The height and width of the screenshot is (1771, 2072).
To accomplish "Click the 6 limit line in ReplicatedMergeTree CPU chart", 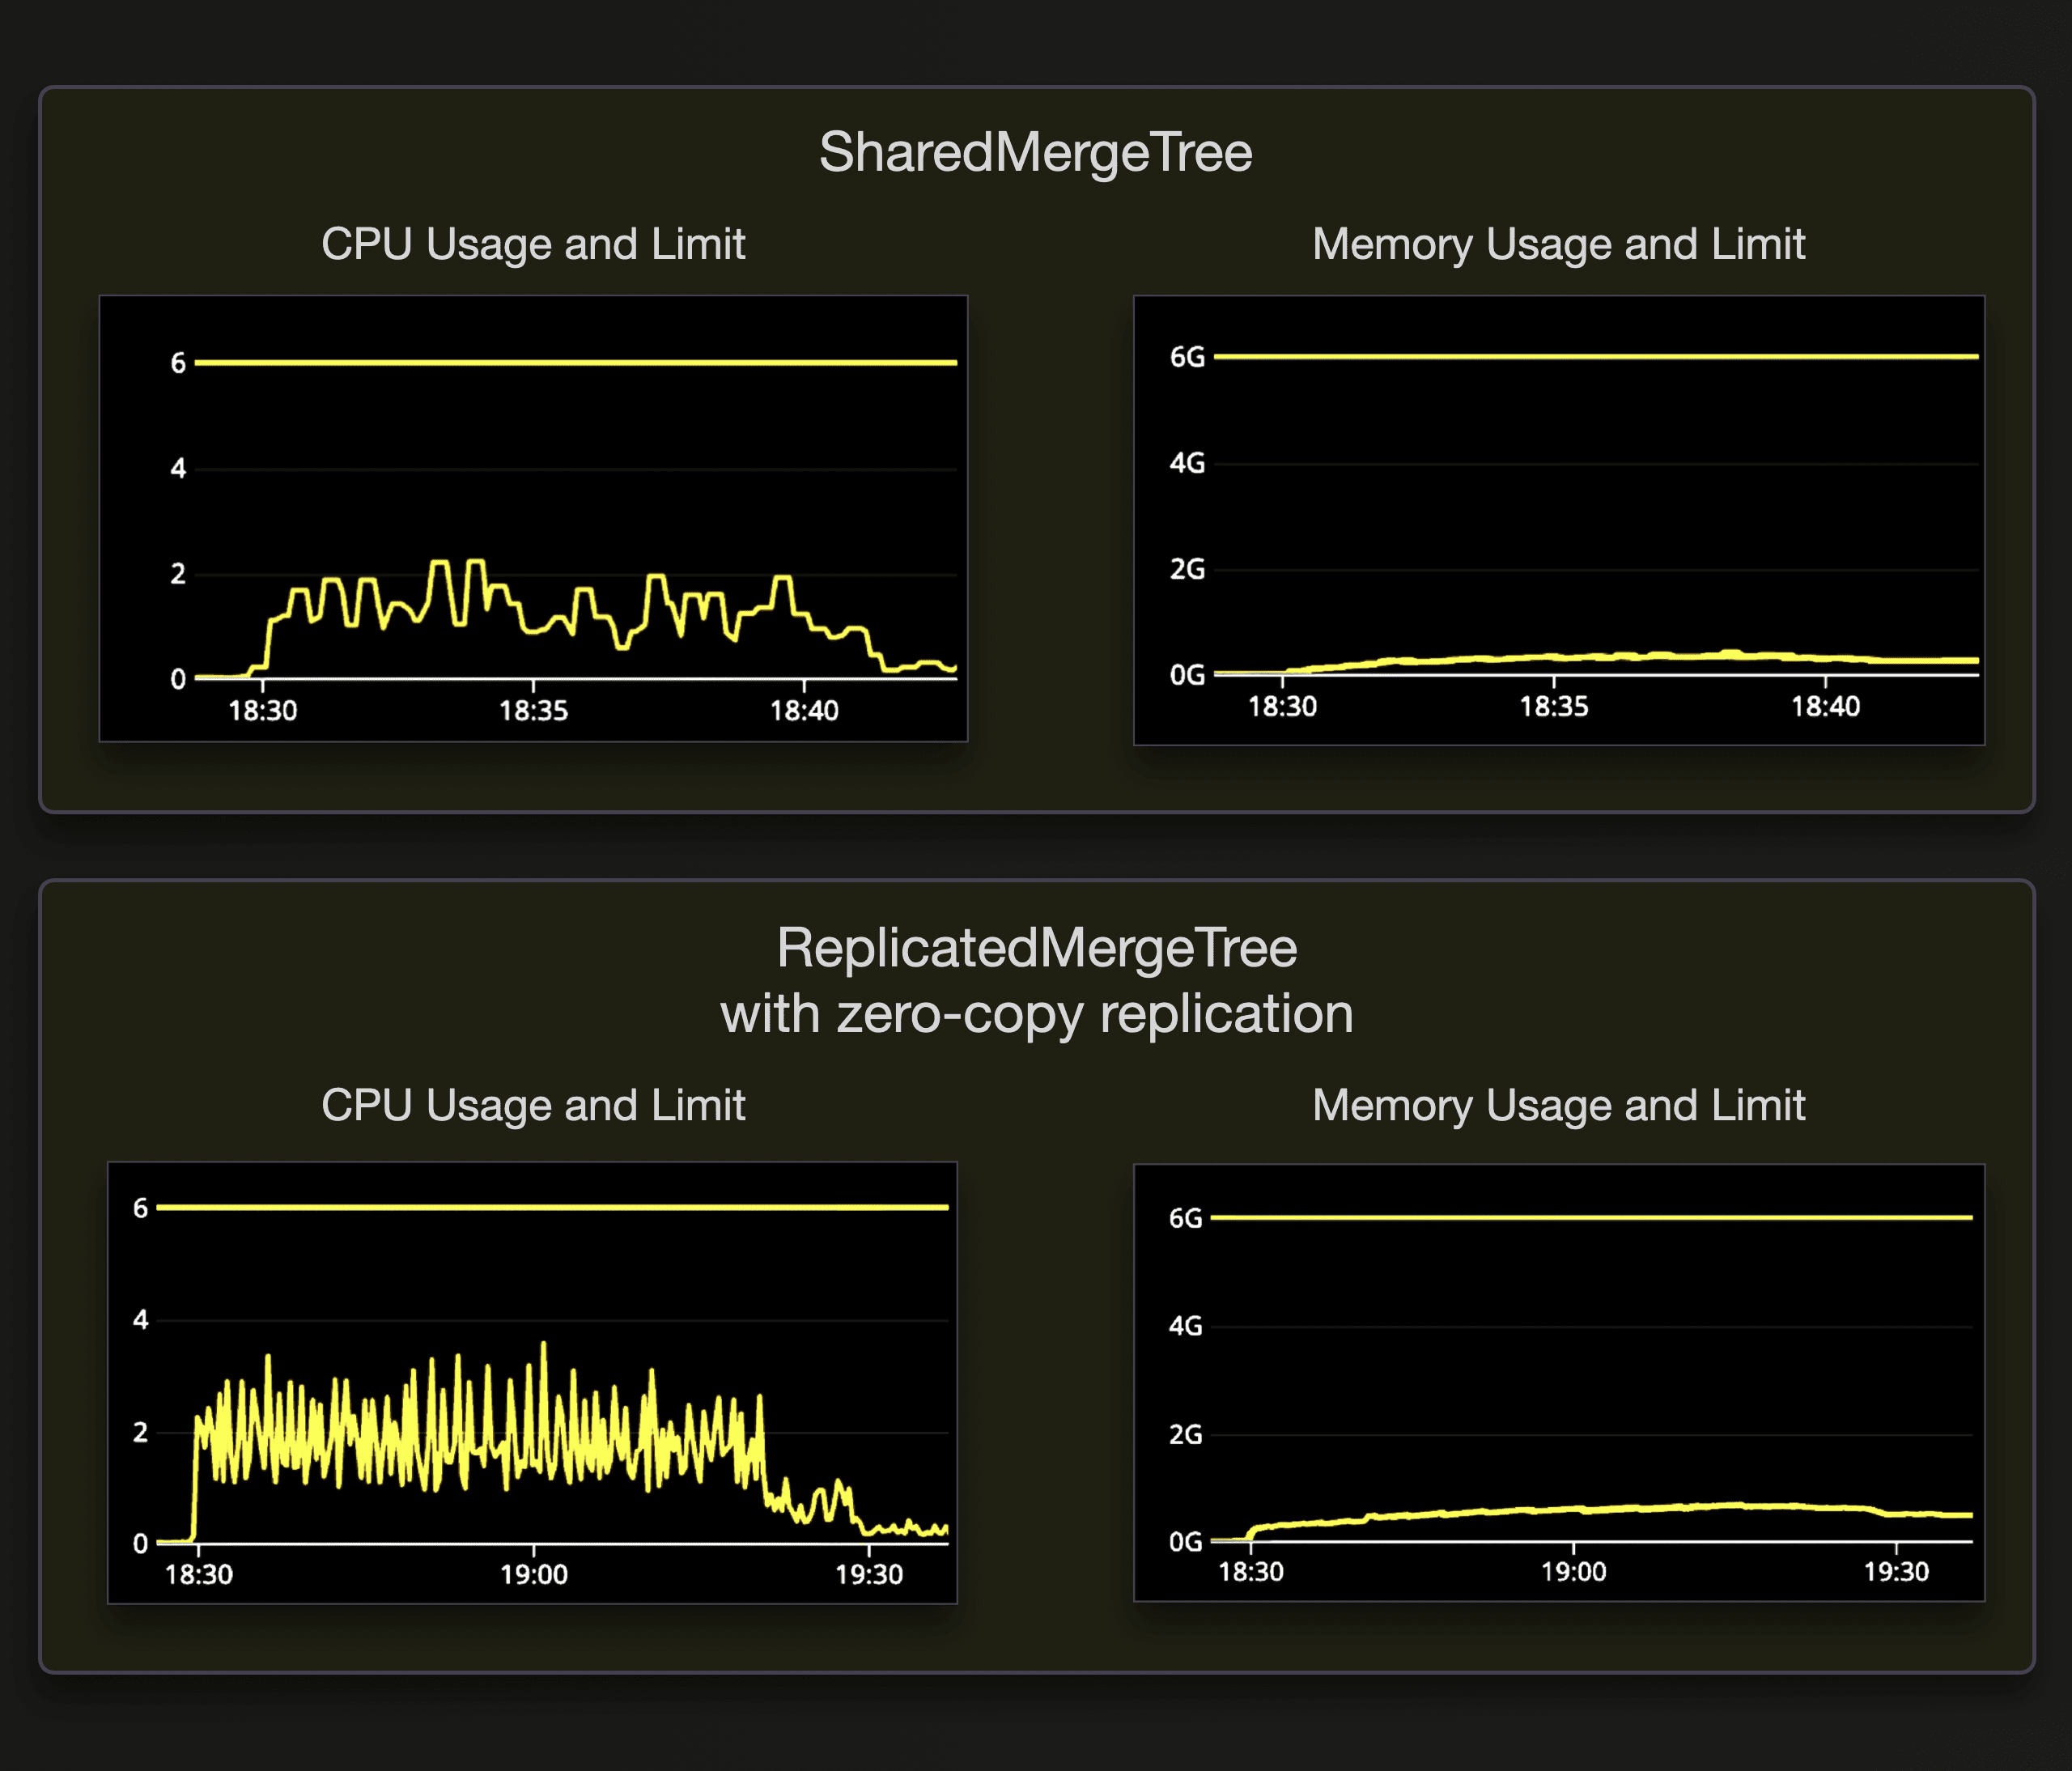I will (x=552, y=1207).
